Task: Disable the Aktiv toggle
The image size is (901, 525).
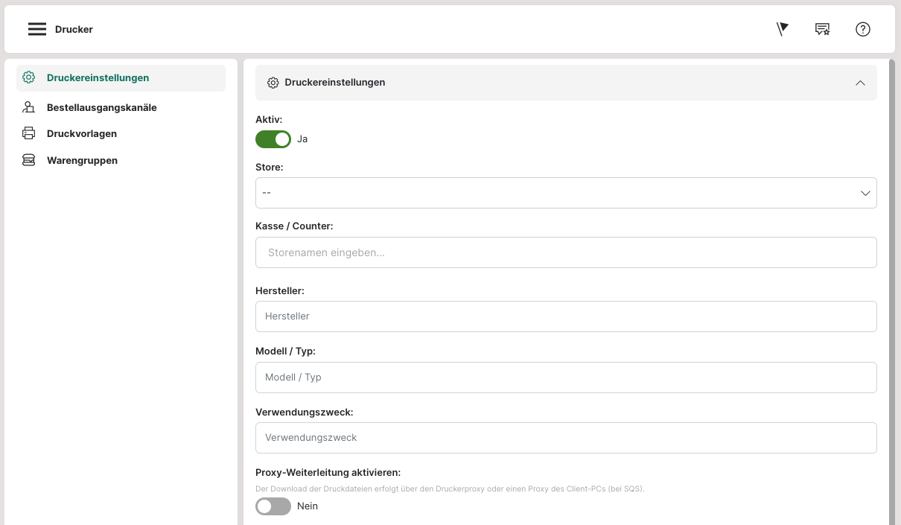Action: [273, 139]
